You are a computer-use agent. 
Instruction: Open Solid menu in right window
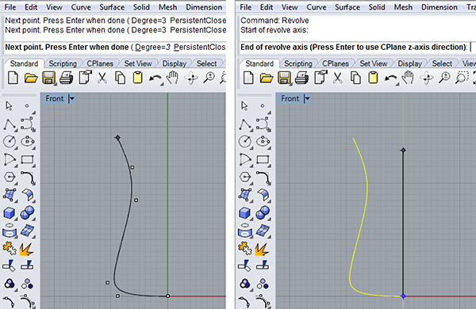(x=377, y=7)
